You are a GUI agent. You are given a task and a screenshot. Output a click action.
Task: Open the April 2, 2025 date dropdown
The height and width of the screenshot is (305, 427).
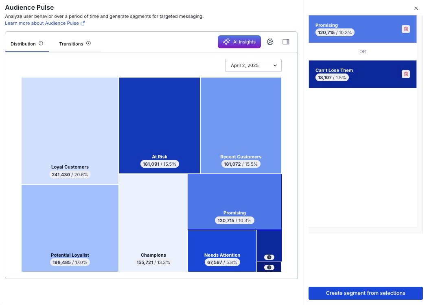tap(253, 65)
